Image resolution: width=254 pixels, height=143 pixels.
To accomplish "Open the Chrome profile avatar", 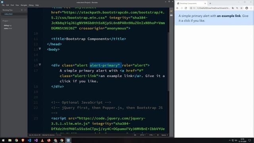I will coord(246,8).
